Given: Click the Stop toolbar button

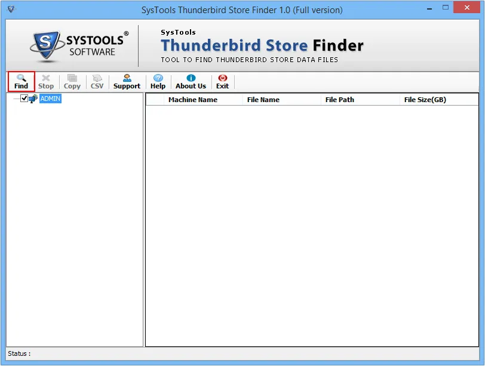Looking at the screenshot, I should pos(46,82).
